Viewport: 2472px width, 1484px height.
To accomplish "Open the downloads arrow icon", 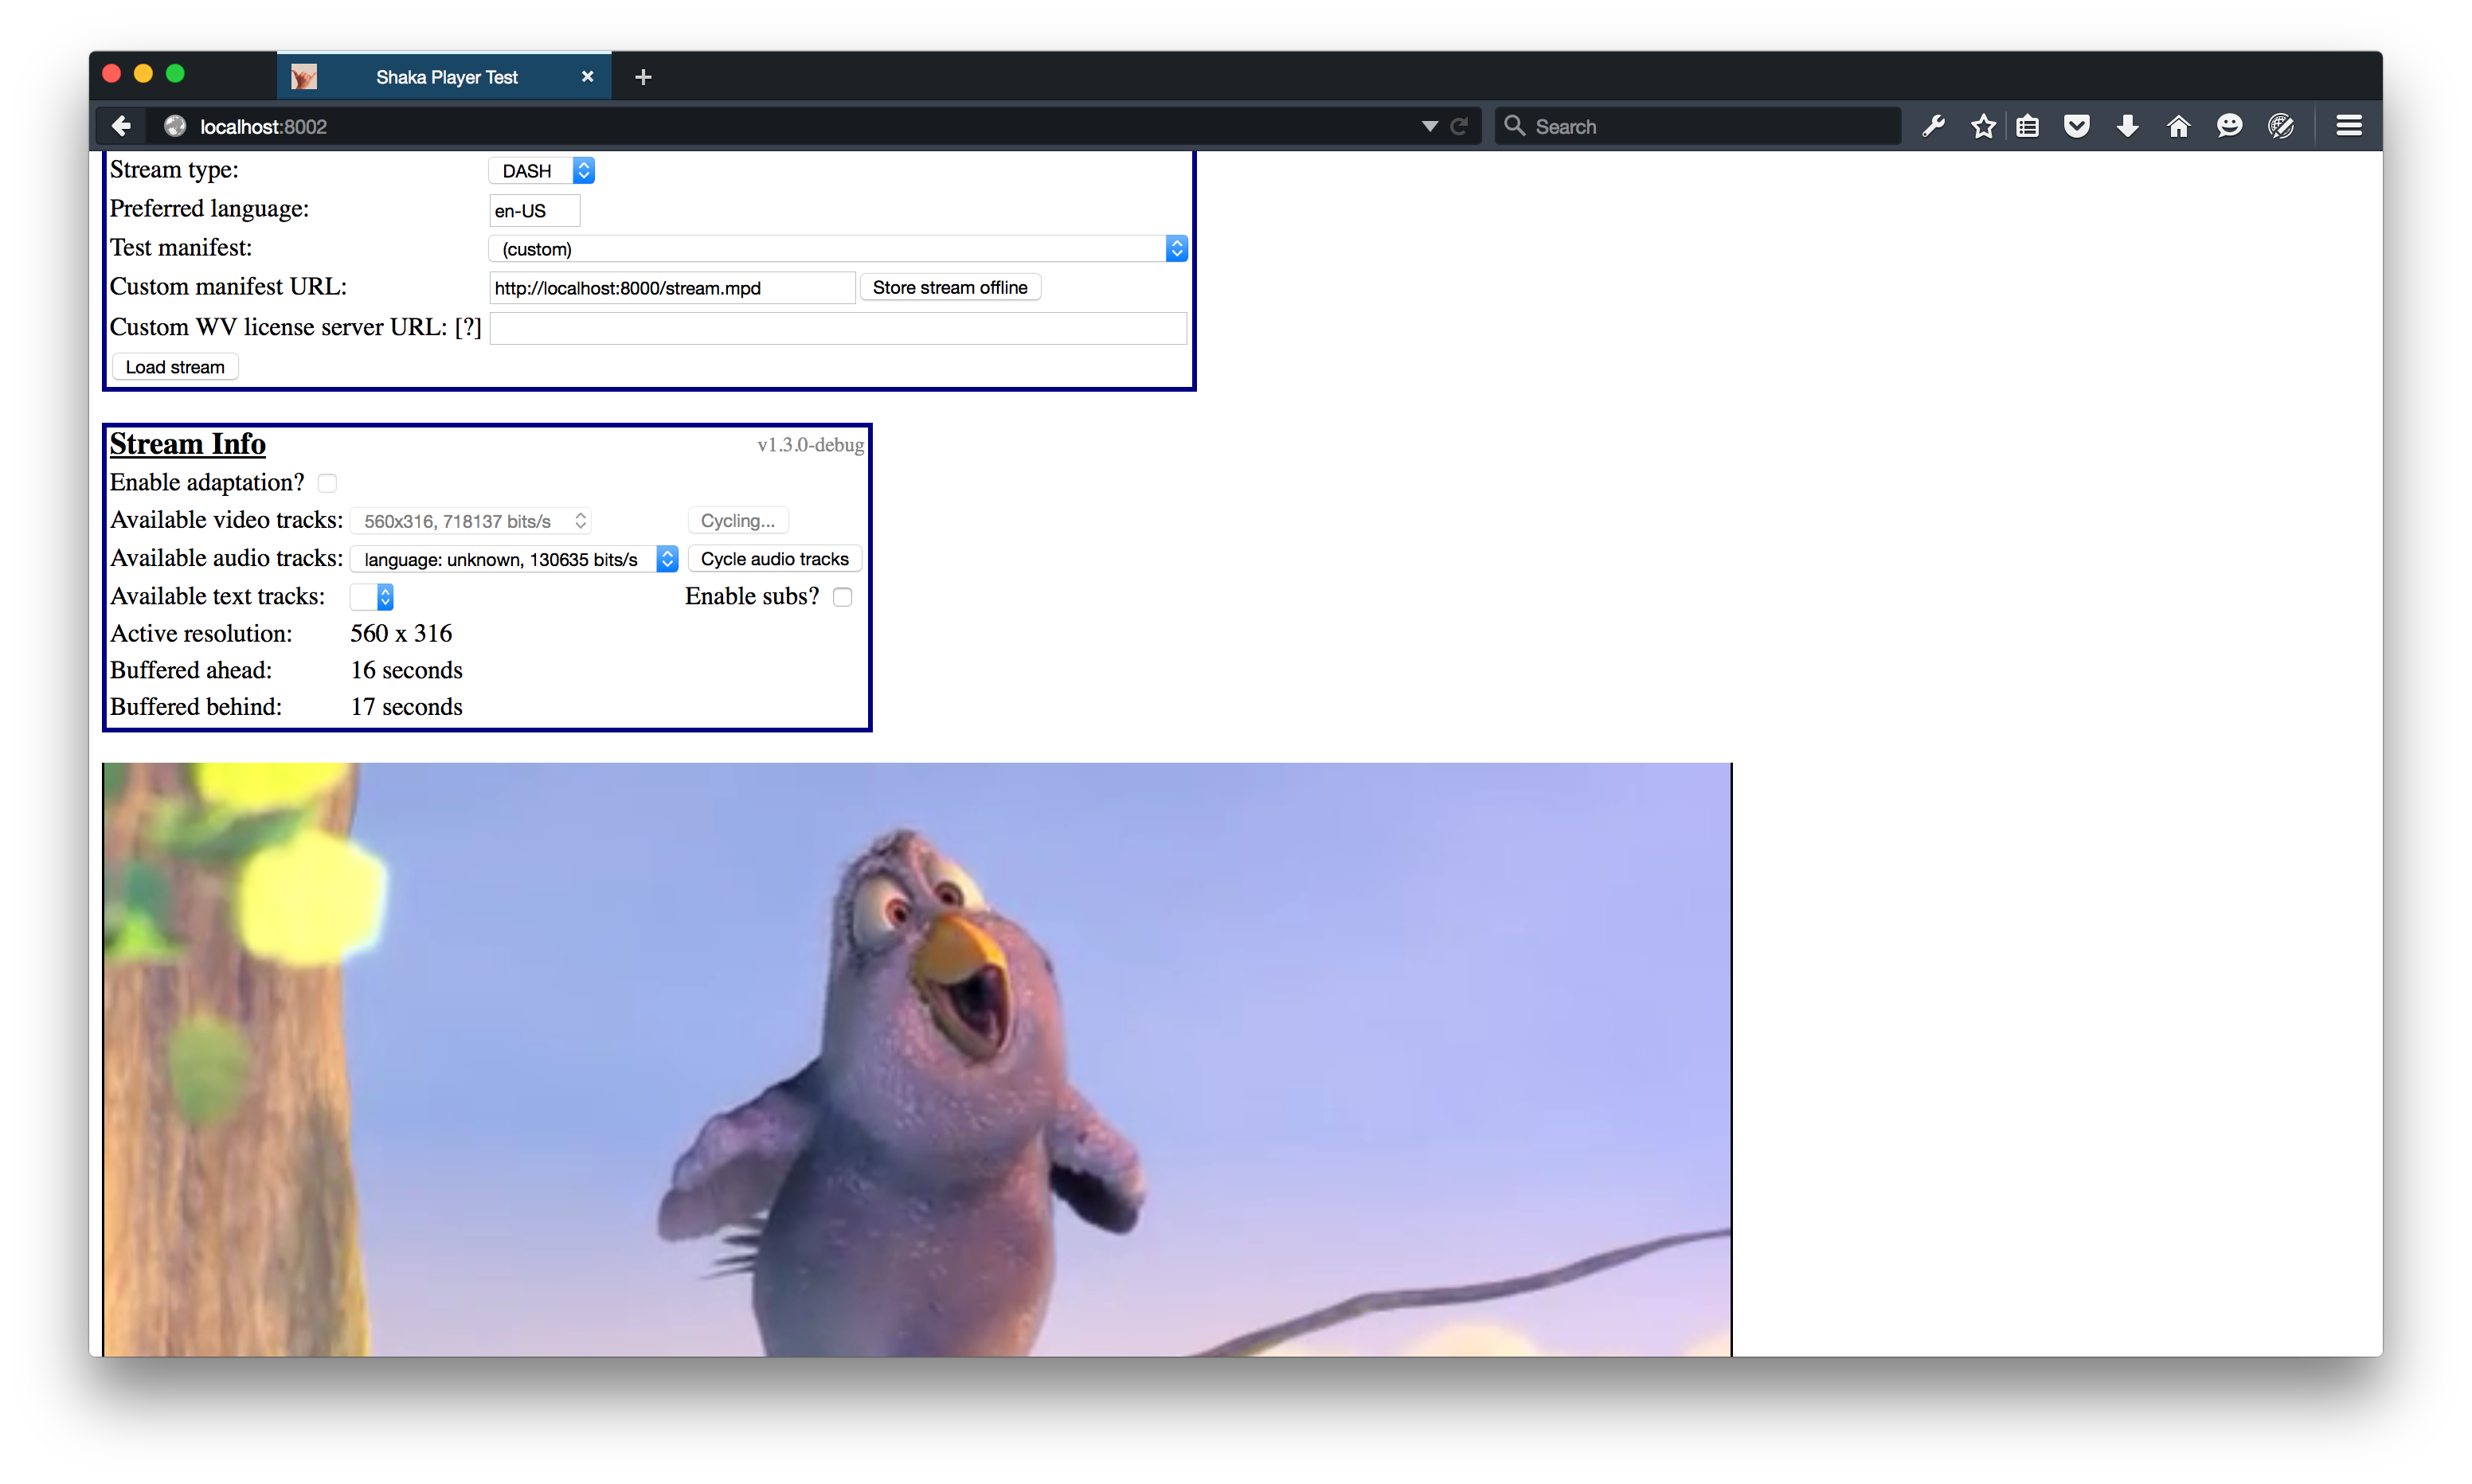I will (2127, 126).
